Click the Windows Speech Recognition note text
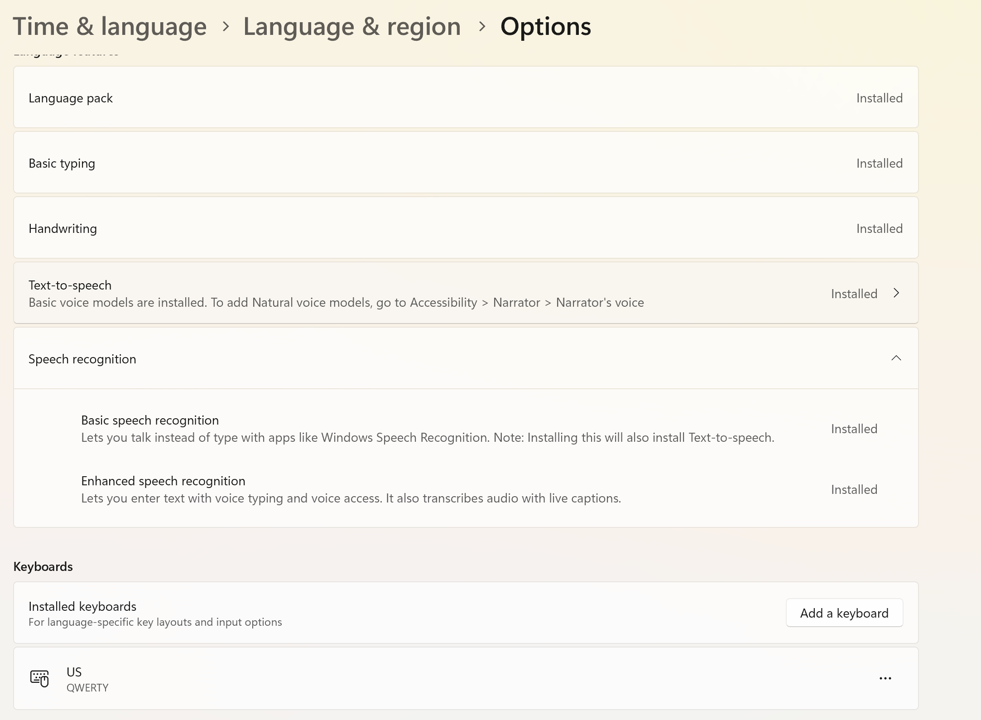 pyautogui.click(x=428, y=437)
